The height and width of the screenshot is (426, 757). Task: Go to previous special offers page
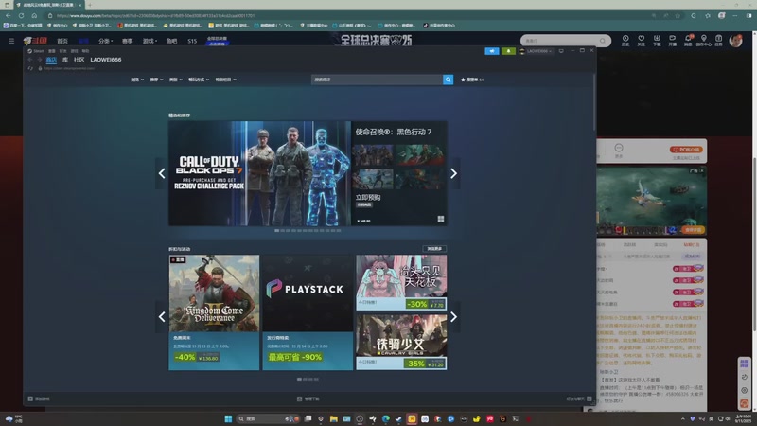coord(162,317)
